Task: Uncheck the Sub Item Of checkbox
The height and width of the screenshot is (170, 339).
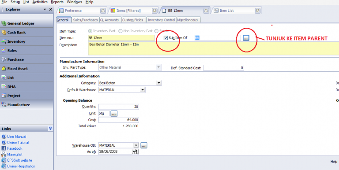Action: click(166, 38)
